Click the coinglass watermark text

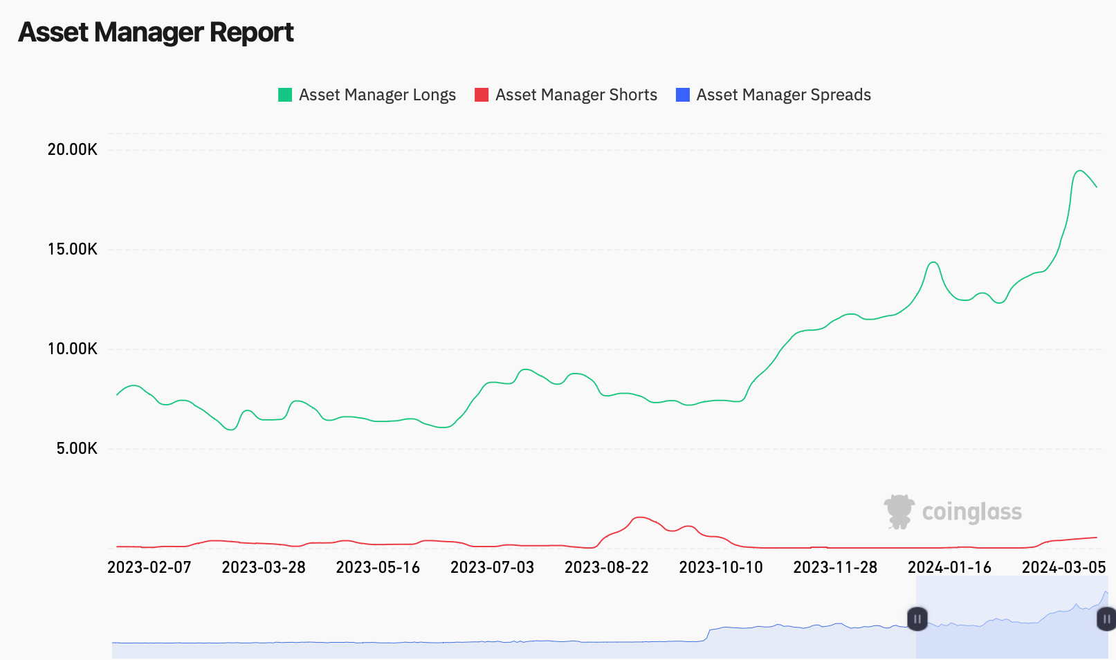(x=972, y=512)
